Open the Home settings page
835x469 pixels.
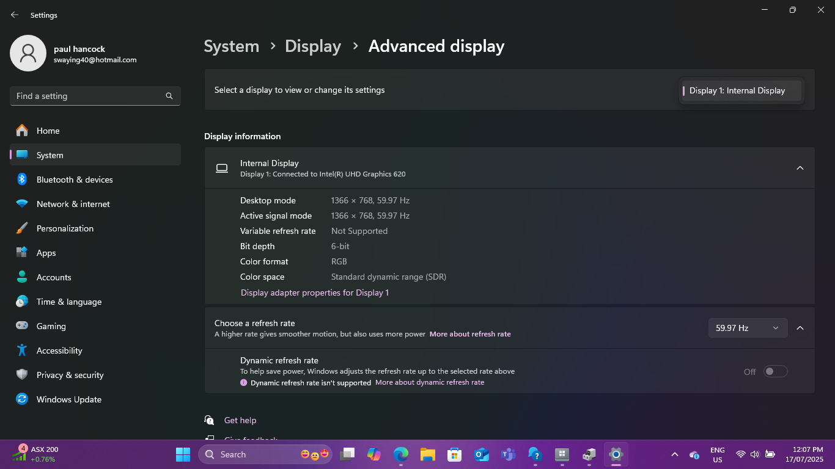point(95,131)
